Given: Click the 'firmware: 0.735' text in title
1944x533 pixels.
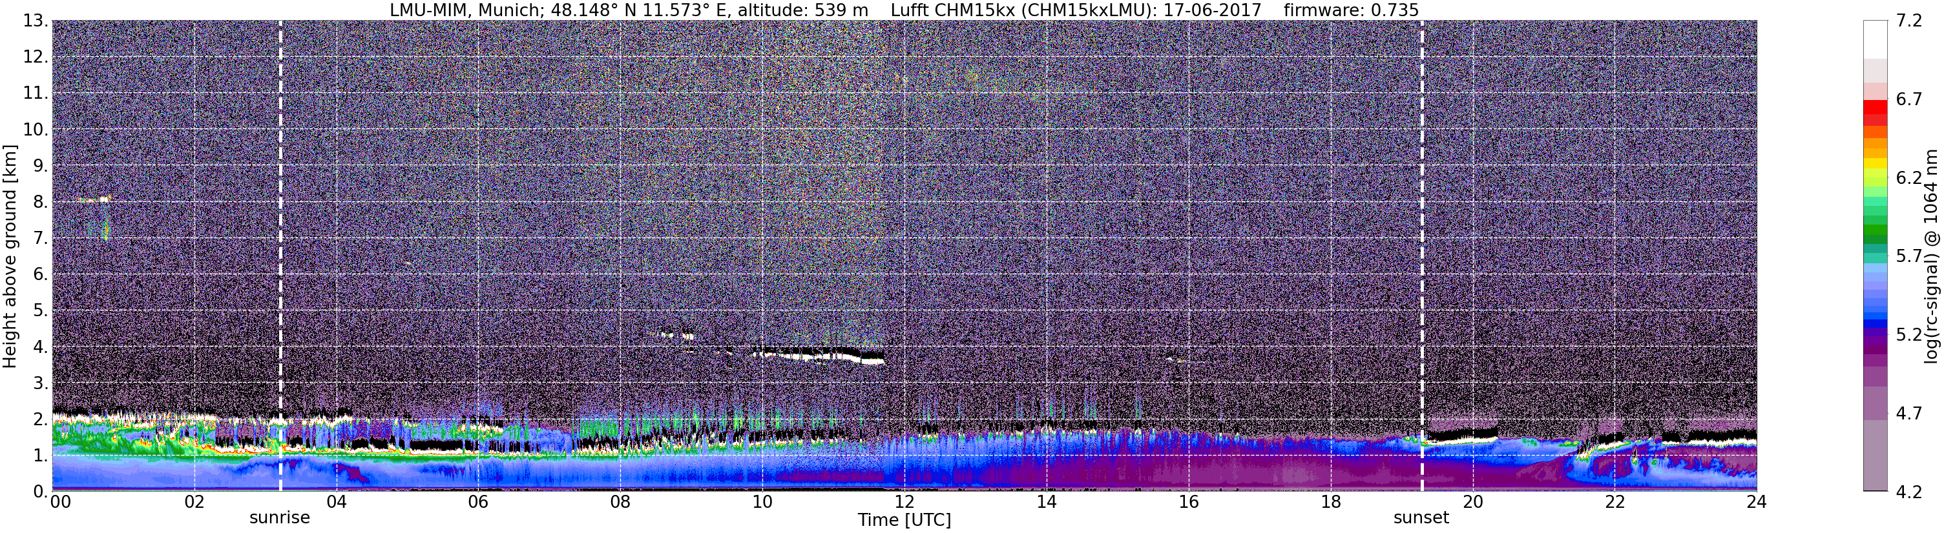Looking at the screenshot, I should [x=1351, y=10].
